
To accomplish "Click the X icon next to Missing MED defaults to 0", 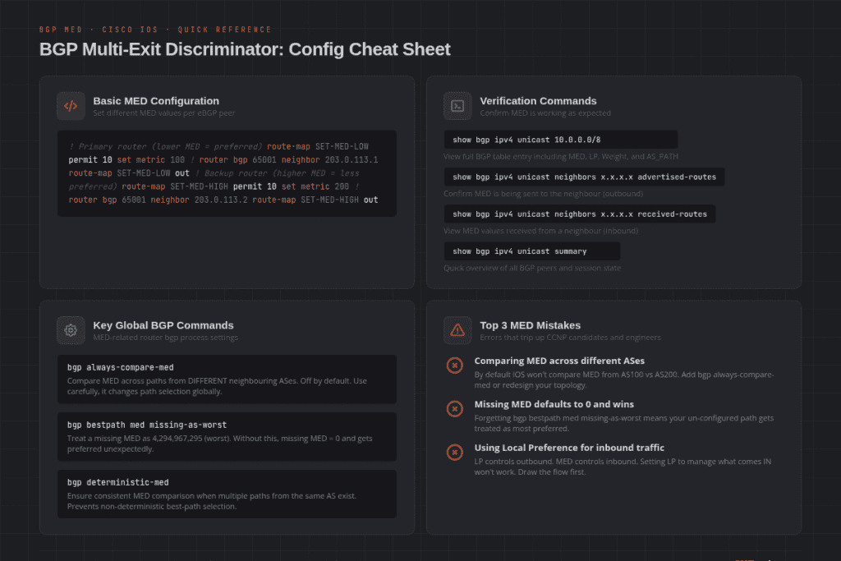I will point(455,409).
